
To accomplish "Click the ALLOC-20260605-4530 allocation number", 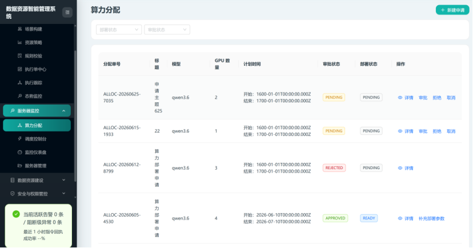I will (x=122, y=218).
